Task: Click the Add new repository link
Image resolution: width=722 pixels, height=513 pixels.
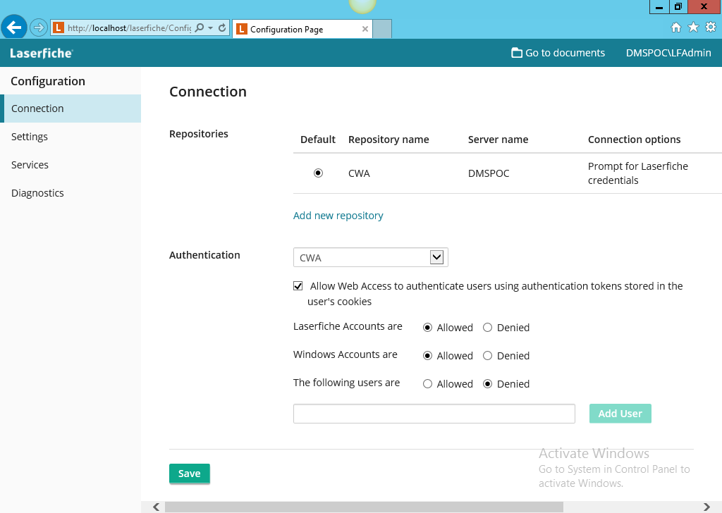Action: tap(338, 216)
